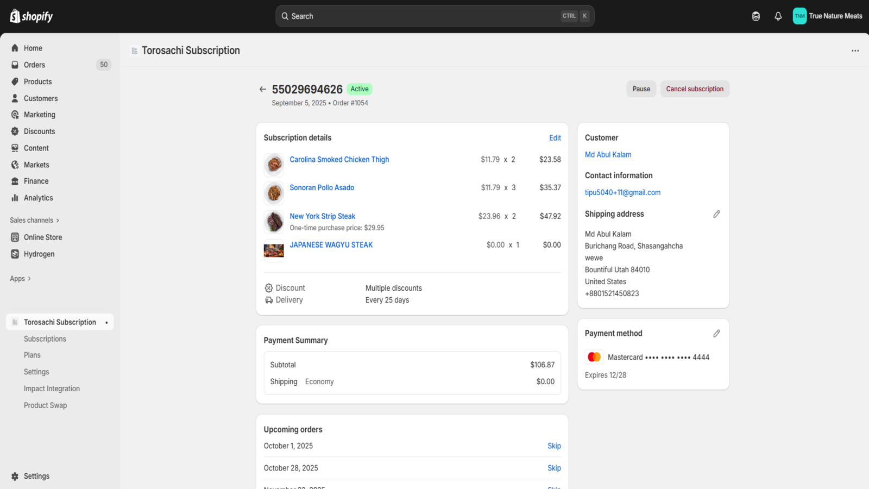Image resolution: width=869 pixels, height=489 pixels.
Task: Click the Orders inbox icon
Action: click(x=15, y=65)
